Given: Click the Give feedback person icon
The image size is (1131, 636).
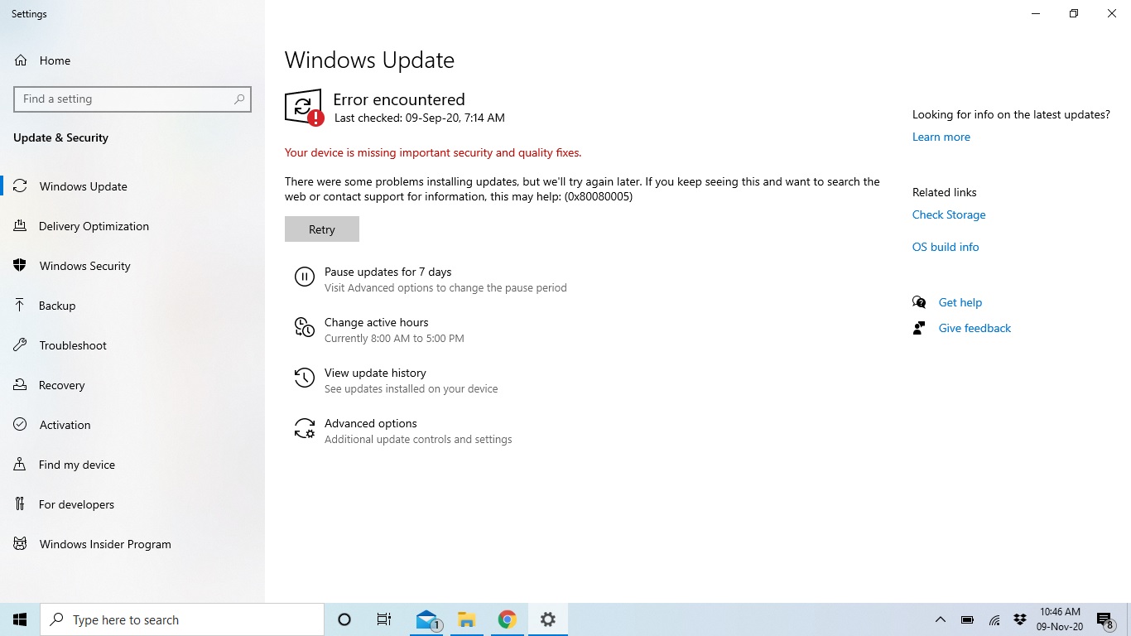Looking at the screenshot, I should (919, 328).
